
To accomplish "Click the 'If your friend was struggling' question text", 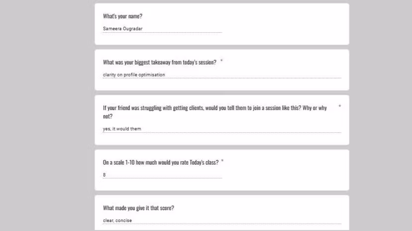I will tap(214, 112).
